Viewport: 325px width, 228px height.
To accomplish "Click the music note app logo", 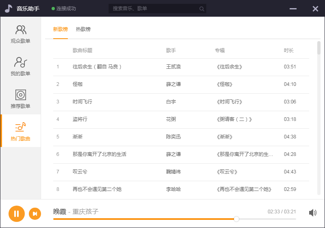I will [9, 9].
